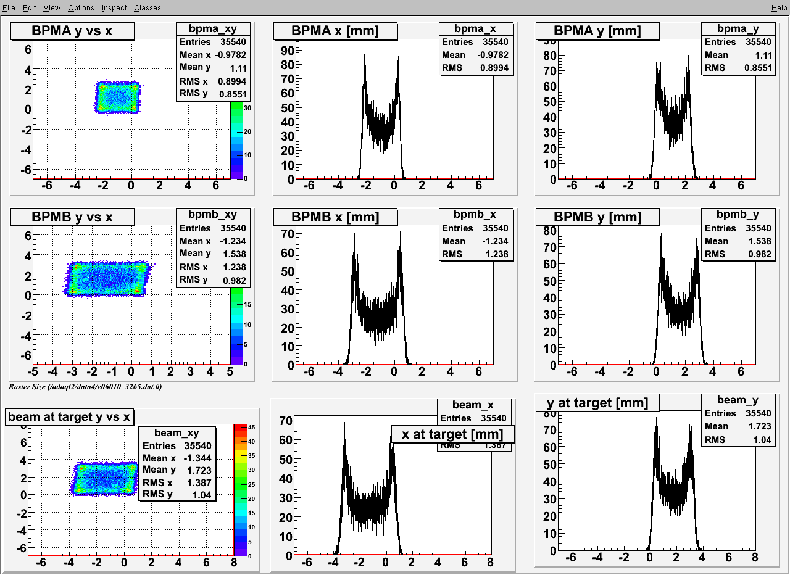Click 'Mean x -0.9782' in bpma_xy stats
The width and height of the screenshot is (790, 575).
[214, 54]
